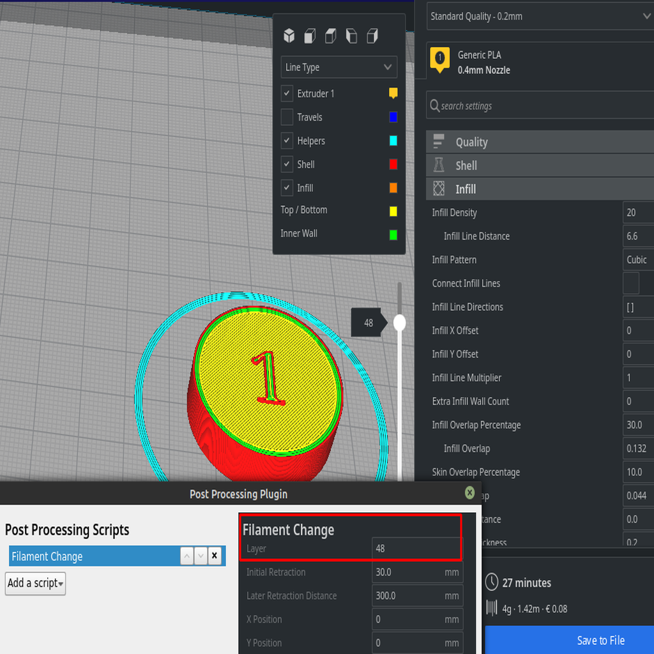Click the green Inner Wall swatch
The height and width of the screenshot is (654, 654).
tap(393, 235)
